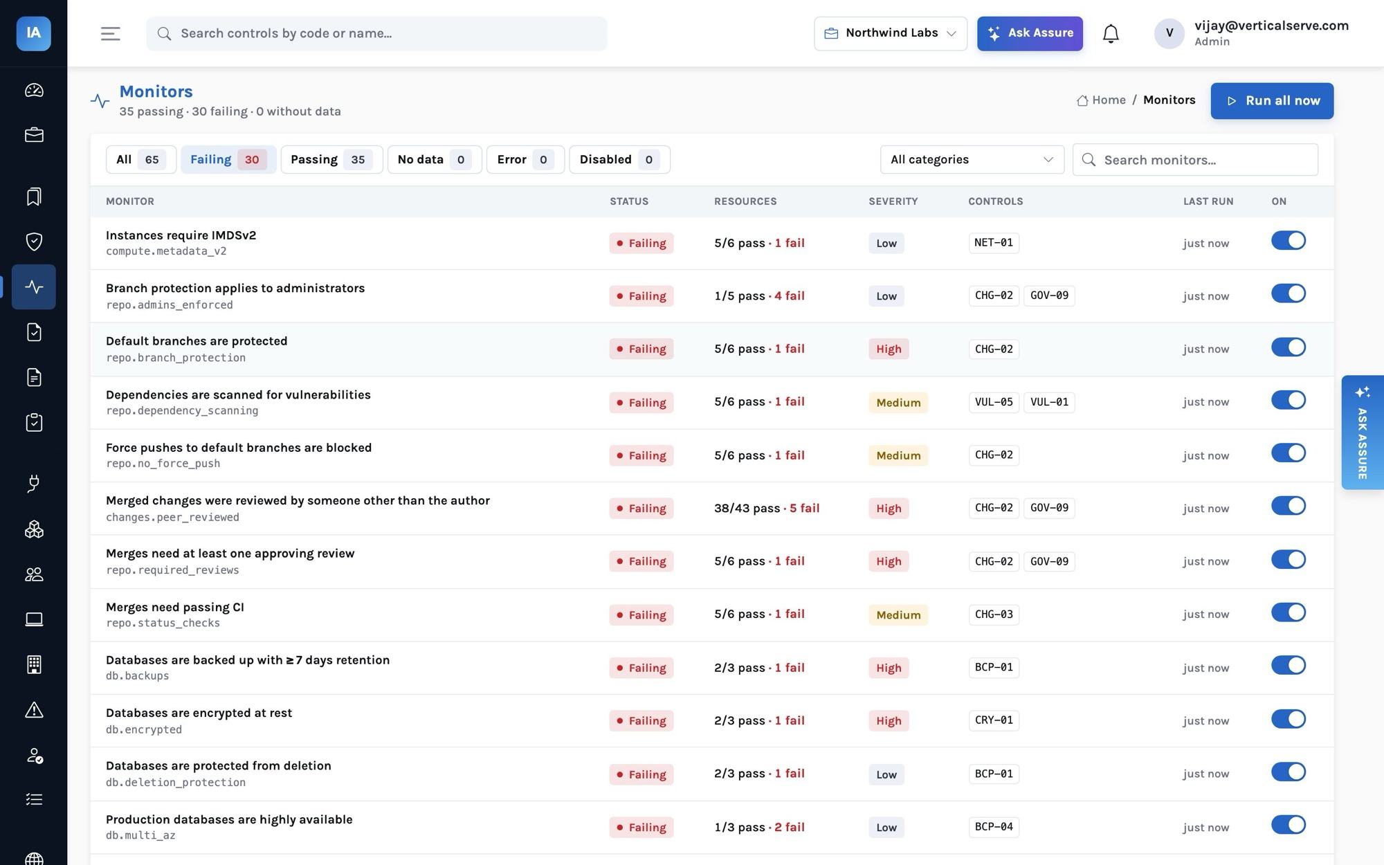Open the plug integrations sidebar icon

(34, 484)
